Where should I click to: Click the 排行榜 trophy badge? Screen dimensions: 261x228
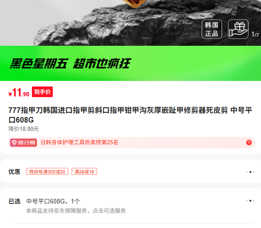pyautogui.click(x=23, y=142)
